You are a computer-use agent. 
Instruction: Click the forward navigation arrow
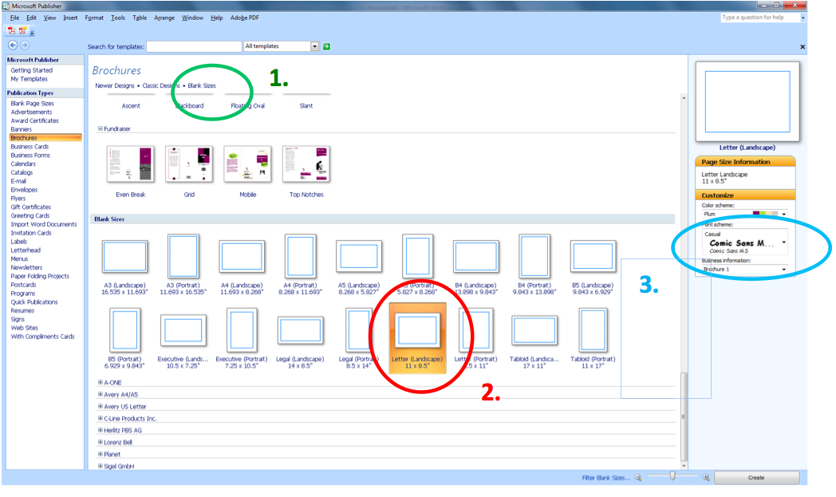[x=24, y=45]
